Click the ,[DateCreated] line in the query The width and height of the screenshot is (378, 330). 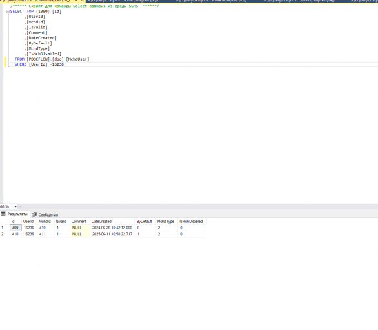point(41,38)
